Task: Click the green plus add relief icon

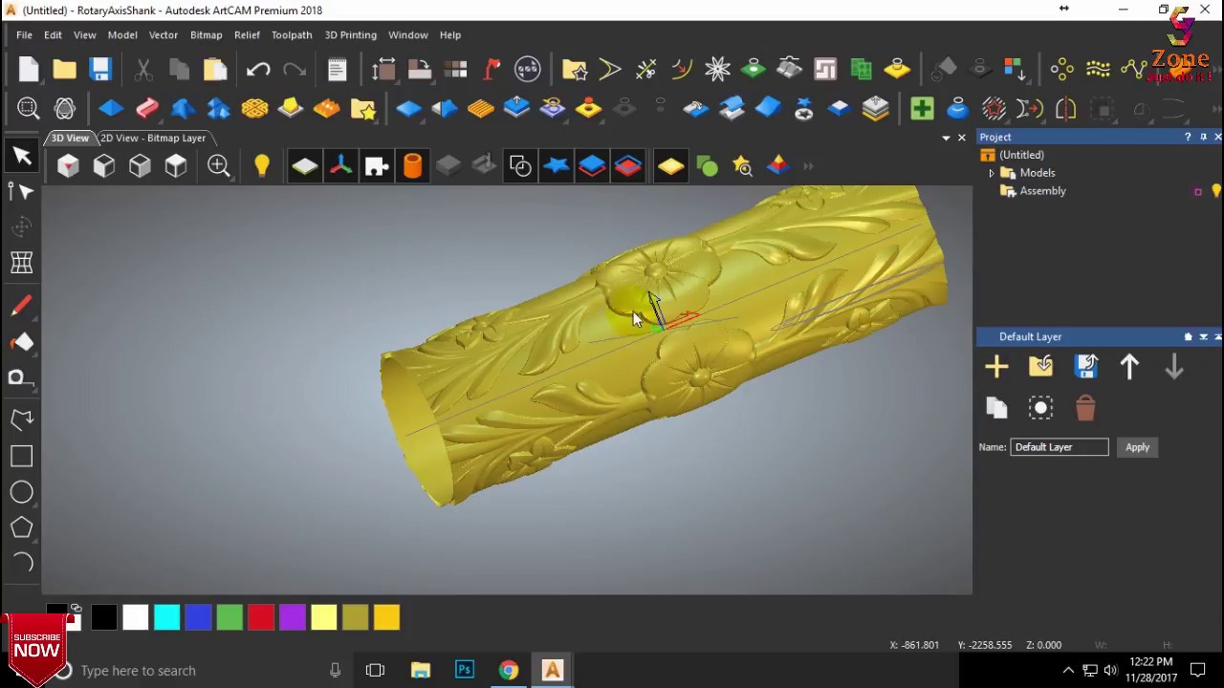Action: [x=922, y=108]
